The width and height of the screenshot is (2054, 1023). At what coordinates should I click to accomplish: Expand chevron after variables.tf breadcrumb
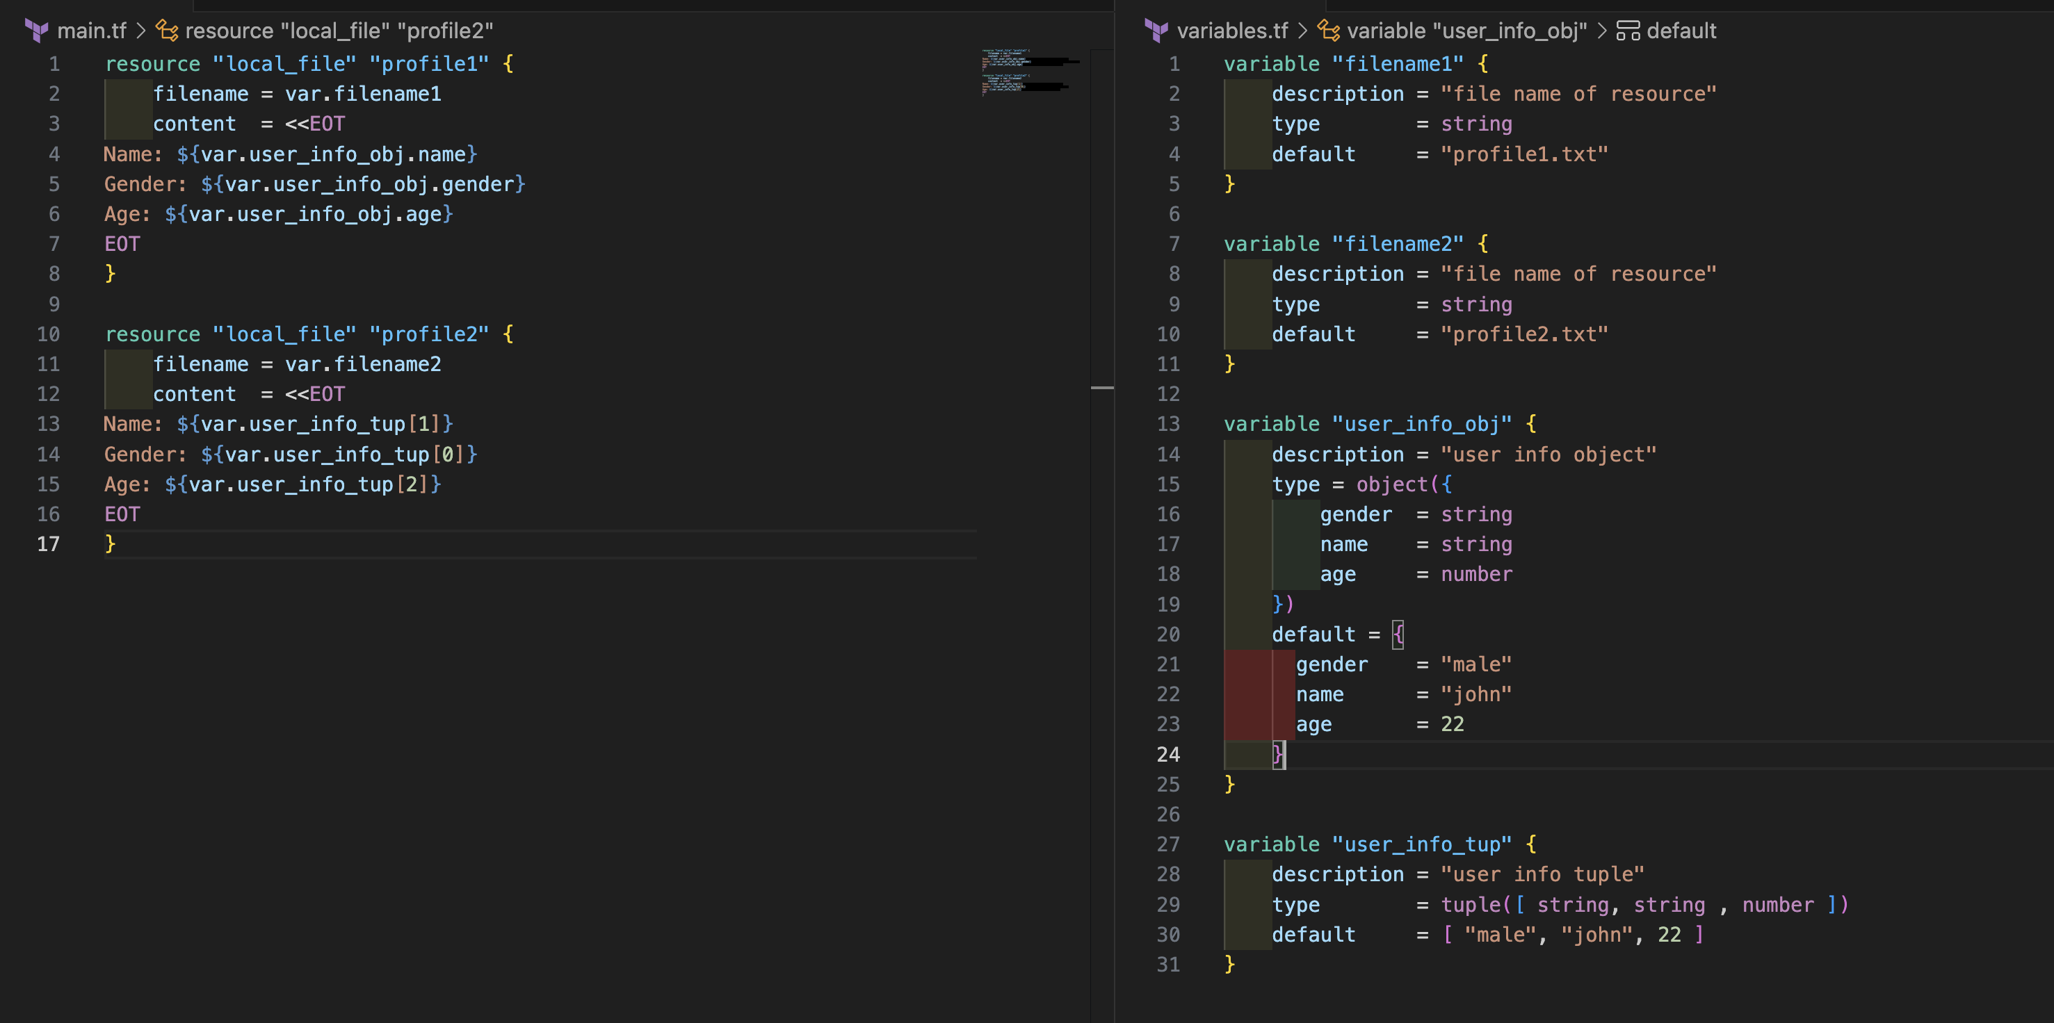coord(1303,31)
